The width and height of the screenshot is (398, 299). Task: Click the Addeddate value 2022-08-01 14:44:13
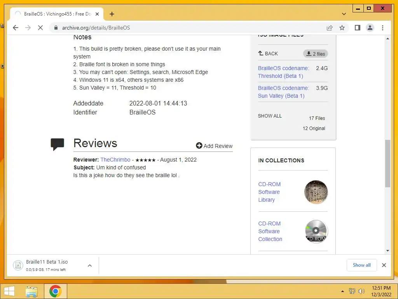pyautogui.click(x=158, y=104)
